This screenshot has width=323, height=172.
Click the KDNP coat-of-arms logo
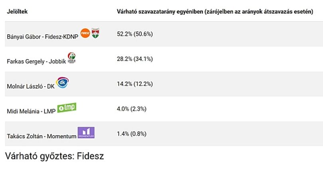click(95, 33)
